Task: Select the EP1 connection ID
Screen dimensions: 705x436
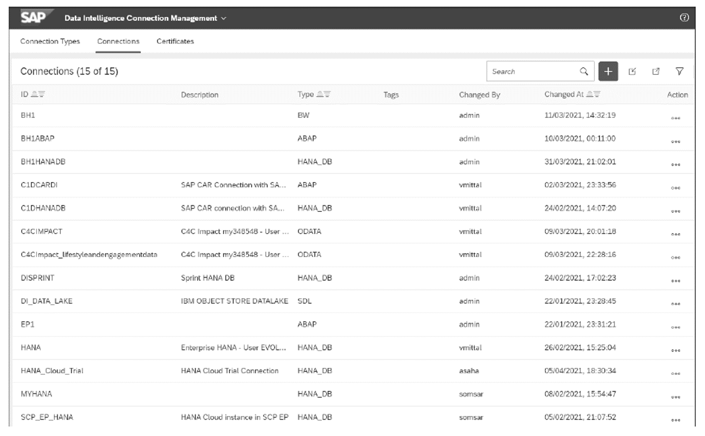Action: (x=28, y=324)
